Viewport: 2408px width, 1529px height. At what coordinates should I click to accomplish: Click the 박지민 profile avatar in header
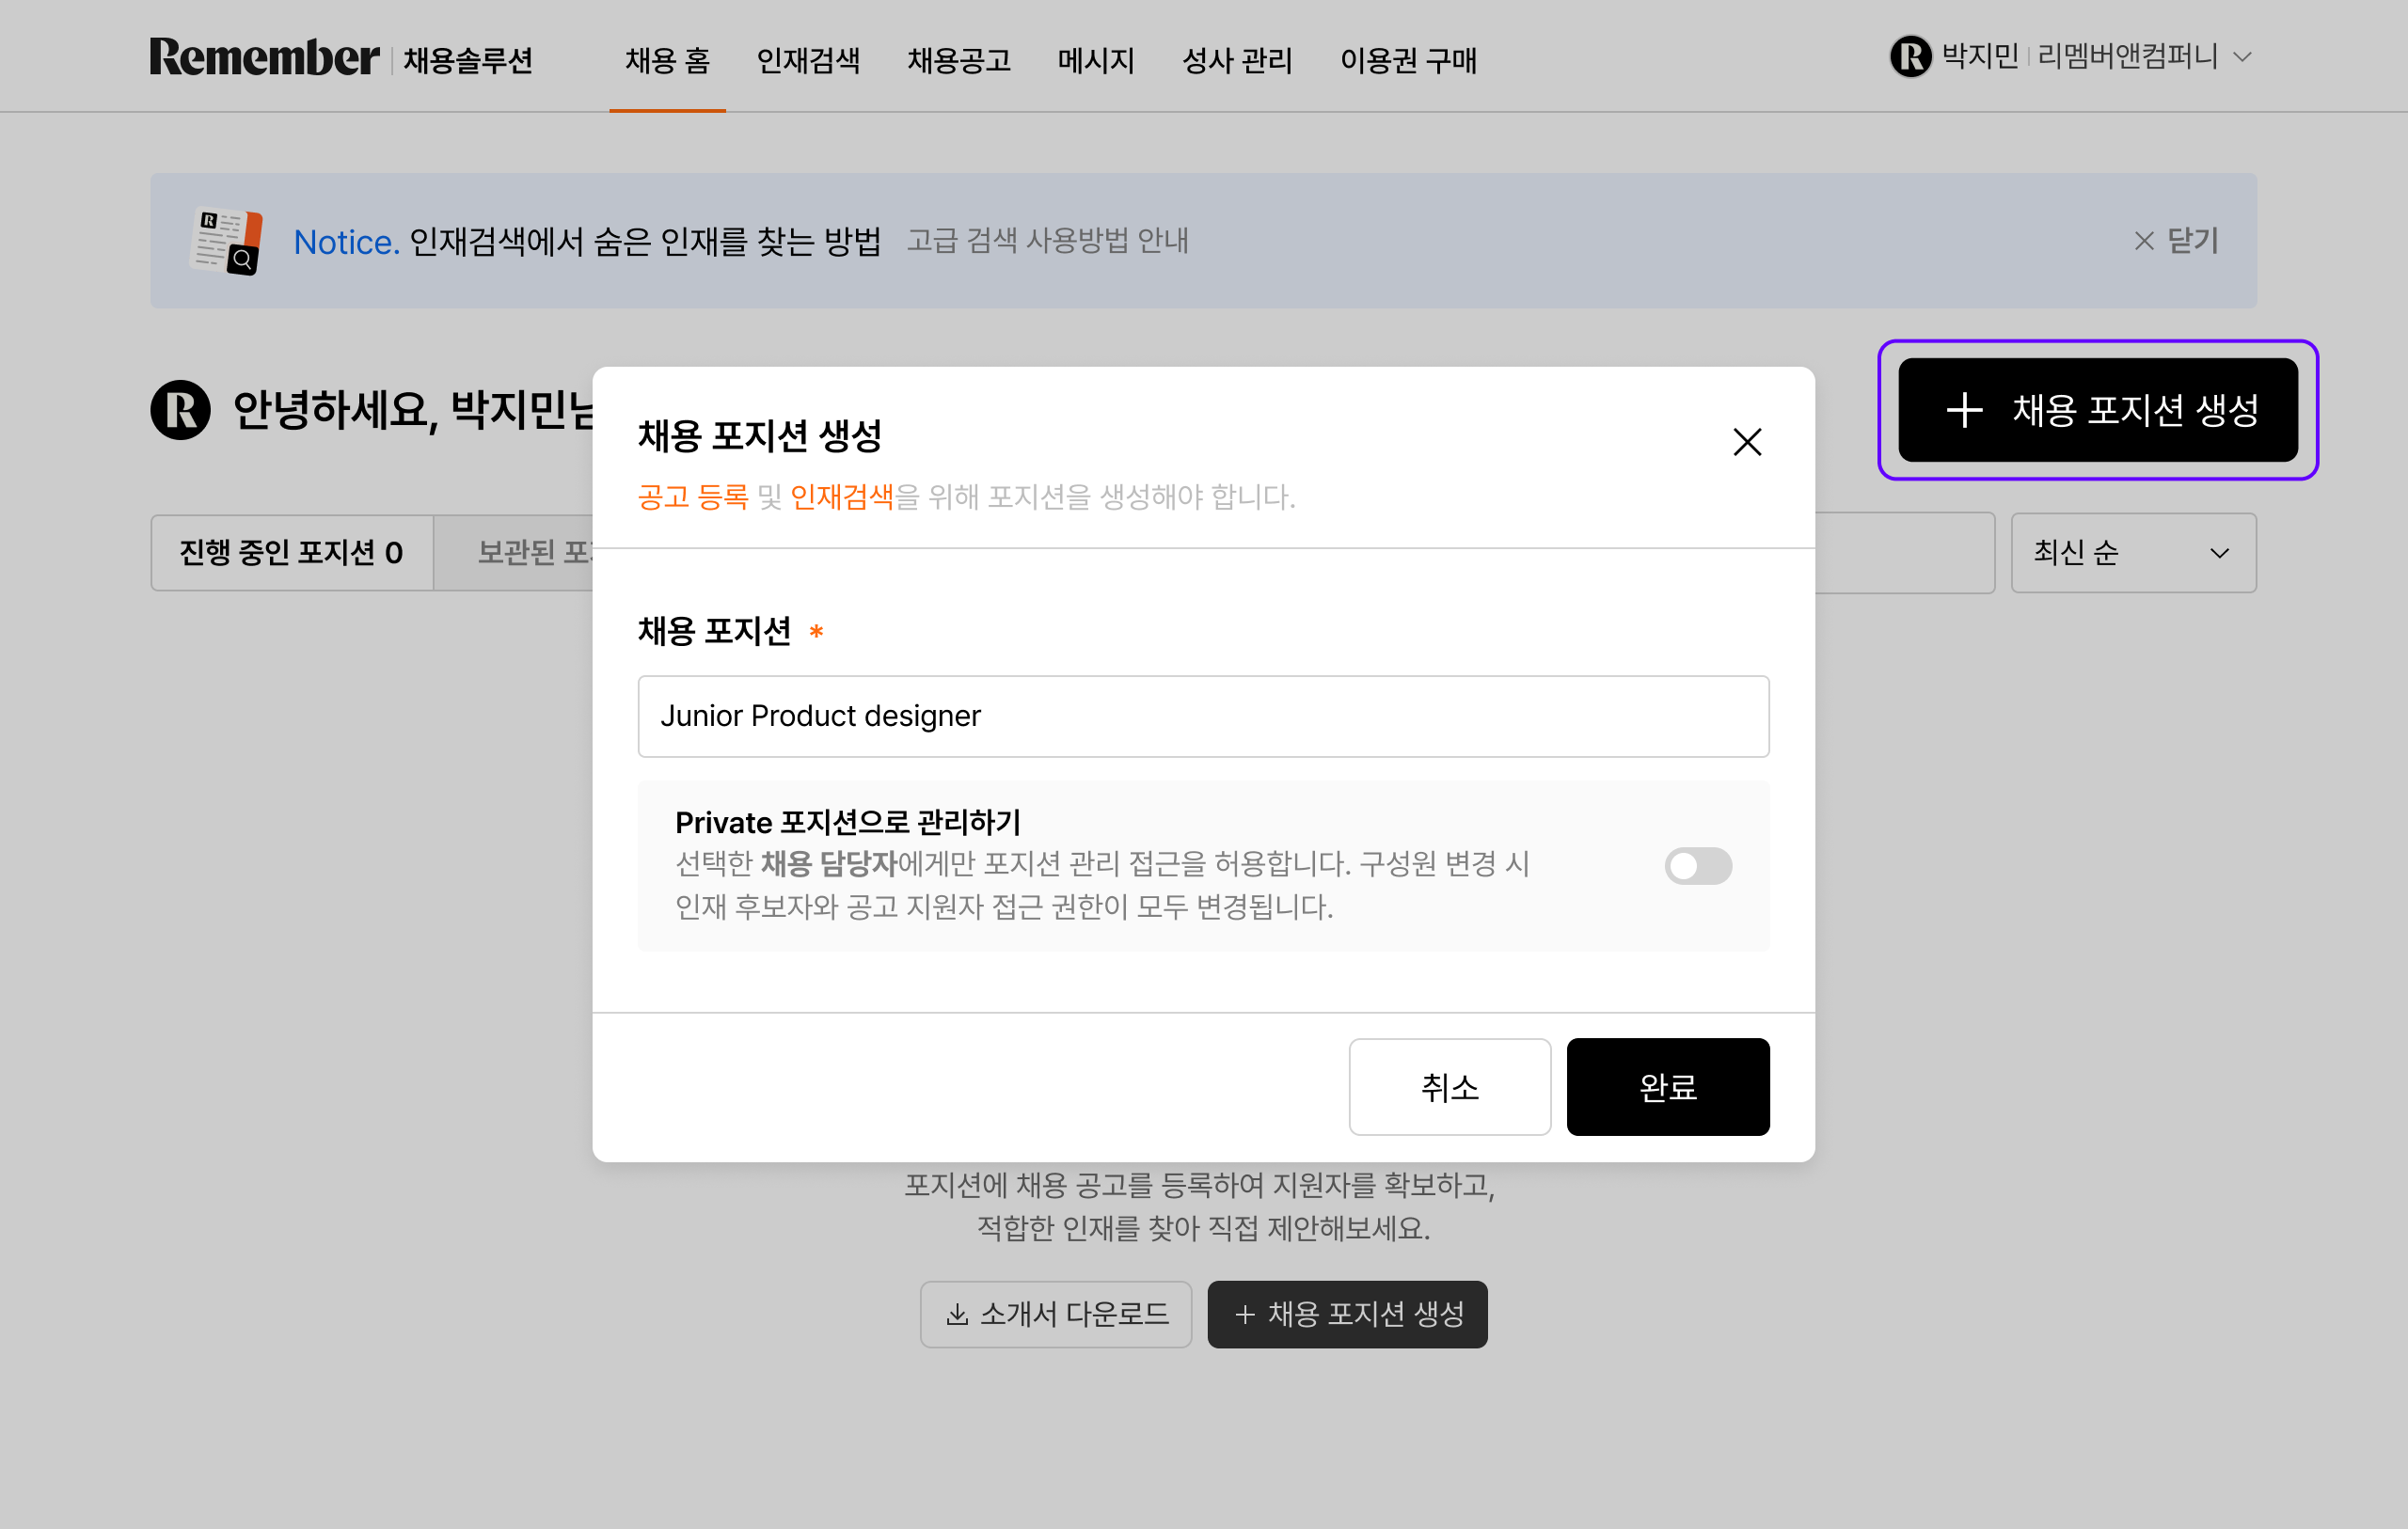pos(1910,56)
